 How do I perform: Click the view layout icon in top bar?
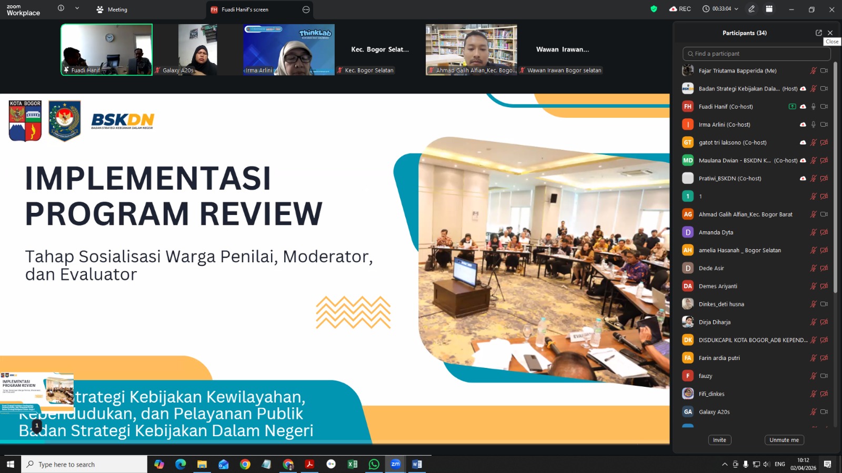click(769, 9)
